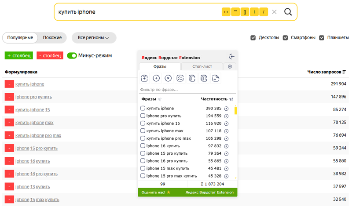
Task: Clear the search query with the X
Action: (x=274, y=12)
